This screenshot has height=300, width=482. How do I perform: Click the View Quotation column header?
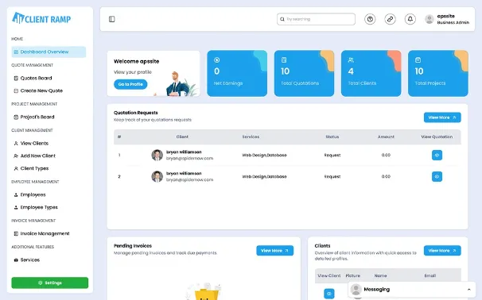point(437,137)
